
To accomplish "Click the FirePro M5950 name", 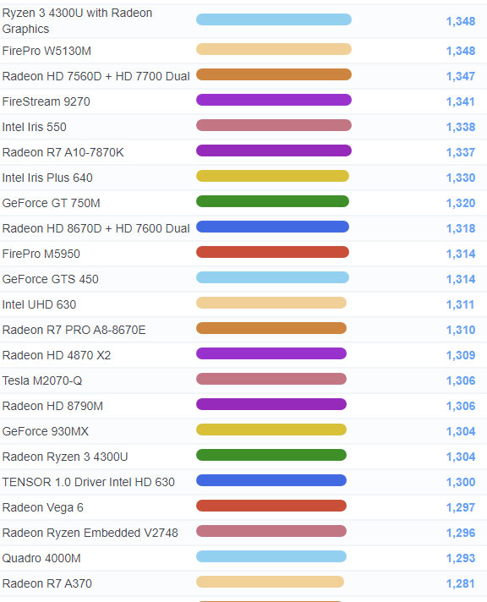I will point(41,254).
